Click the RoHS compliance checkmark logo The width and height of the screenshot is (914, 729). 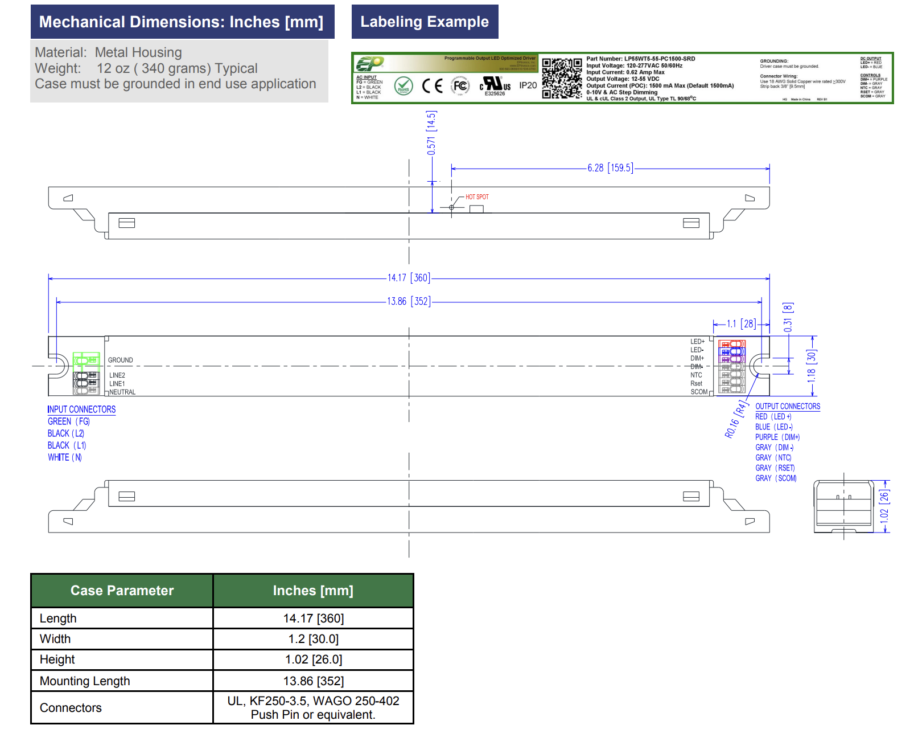tap(403, 86)
